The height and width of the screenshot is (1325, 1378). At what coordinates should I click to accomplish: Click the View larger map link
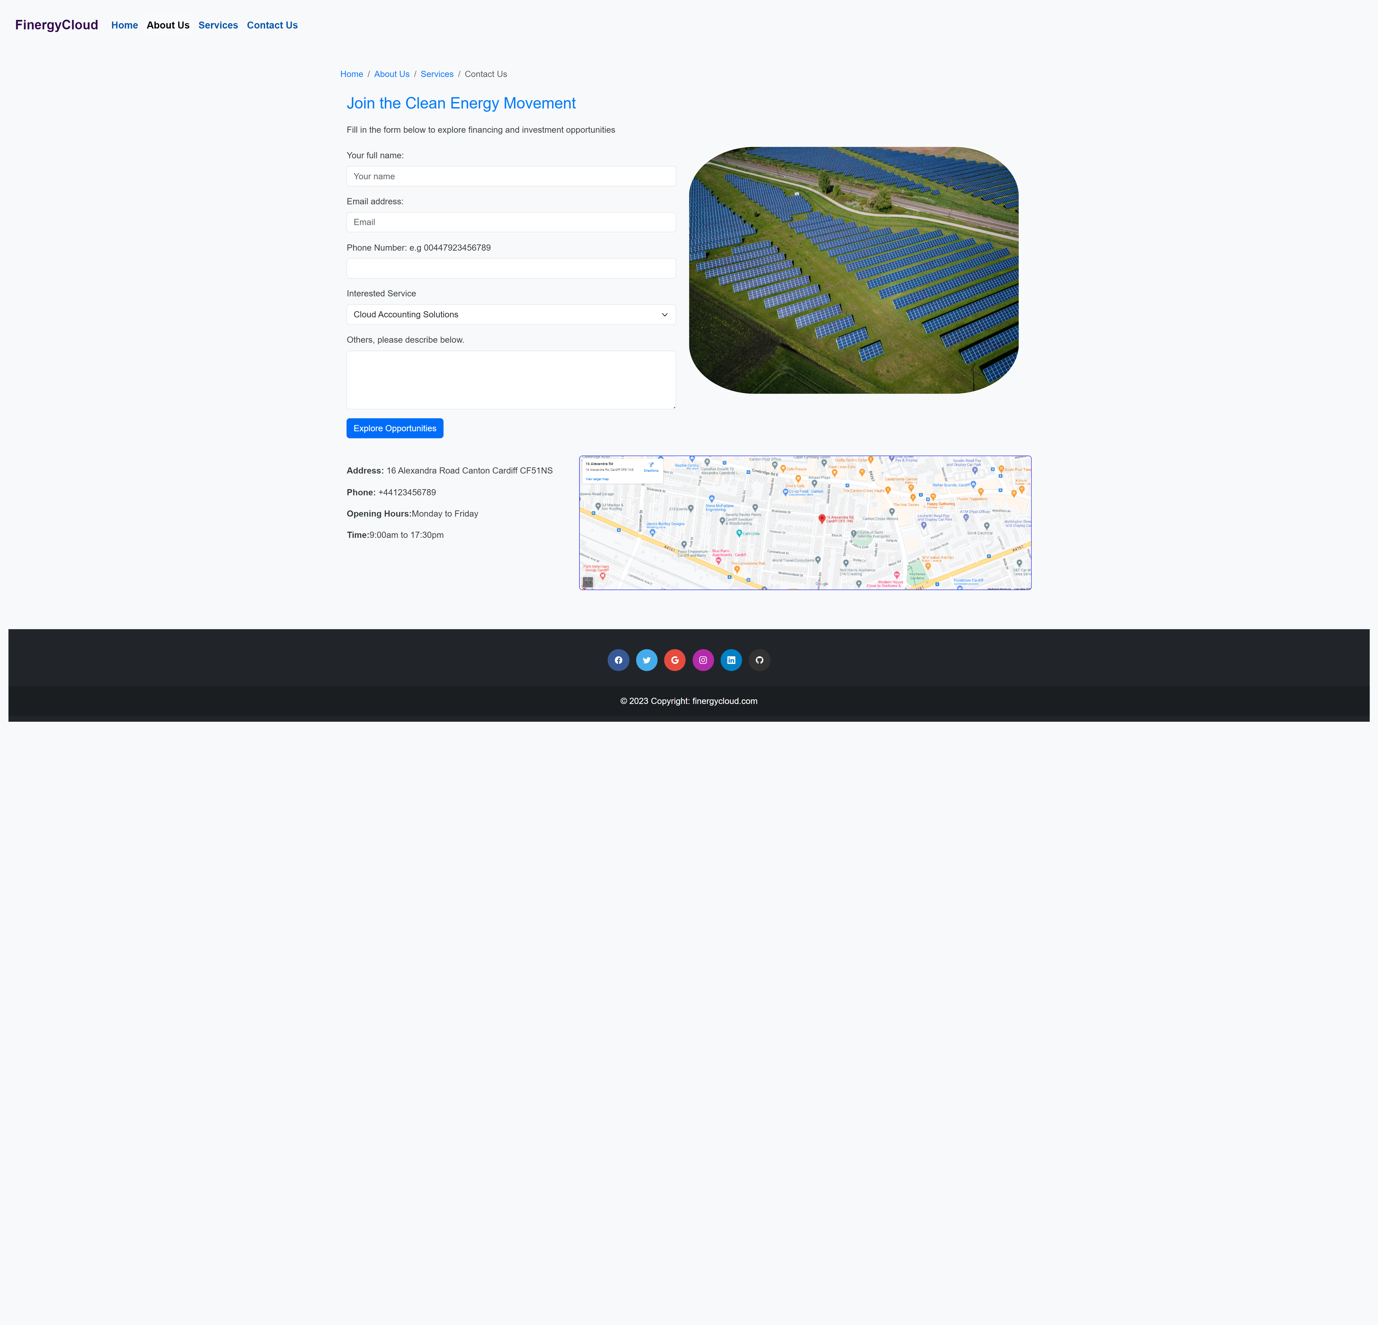(597, 479)
